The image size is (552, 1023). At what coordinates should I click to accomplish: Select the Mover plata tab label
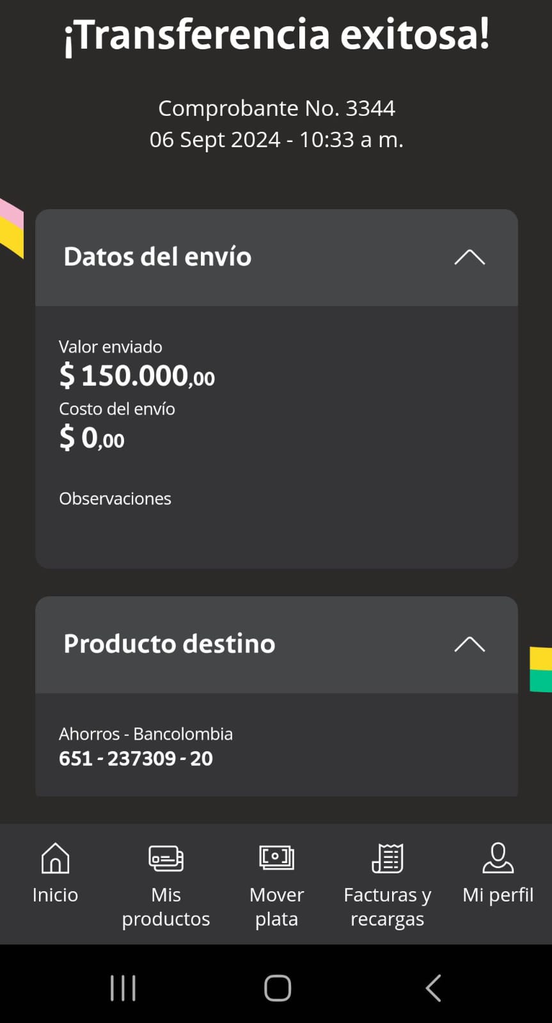click(x=276, y=907)
